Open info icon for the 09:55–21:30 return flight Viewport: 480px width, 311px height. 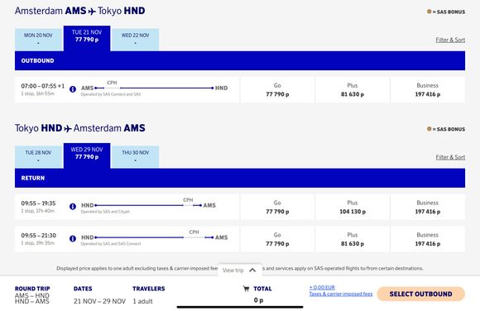73,238
